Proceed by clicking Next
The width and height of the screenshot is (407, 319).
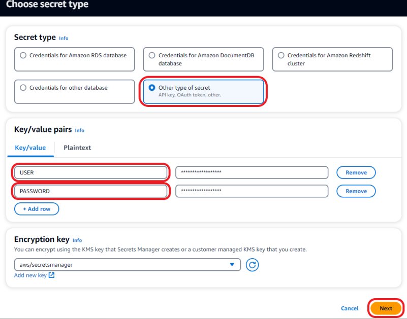(385, 308)
